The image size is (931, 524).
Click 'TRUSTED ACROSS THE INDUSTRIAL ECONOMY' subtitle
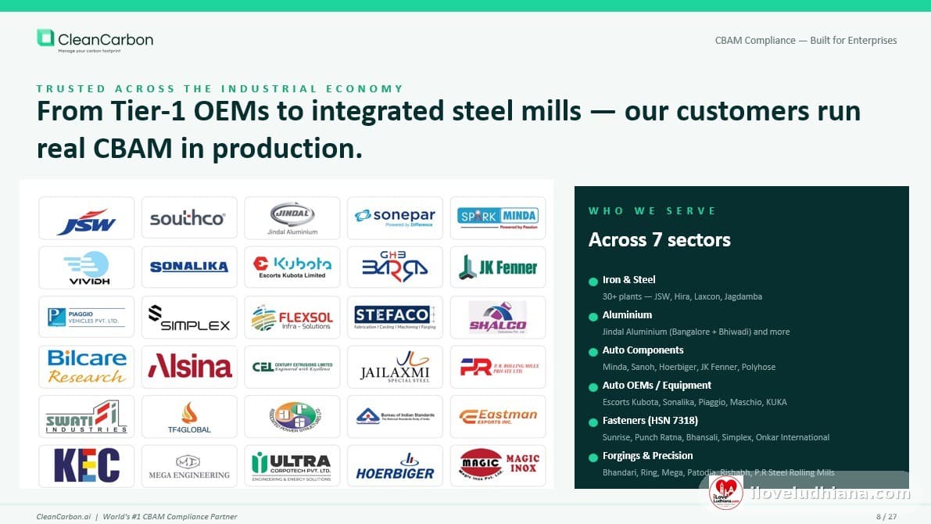[220, 88]
